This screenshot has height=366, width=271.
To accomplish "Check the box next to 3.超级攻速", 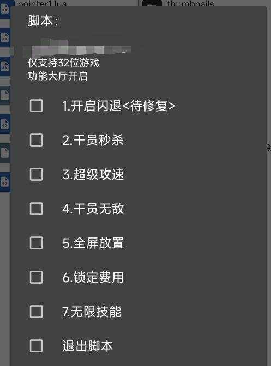I will coord(36,174).
